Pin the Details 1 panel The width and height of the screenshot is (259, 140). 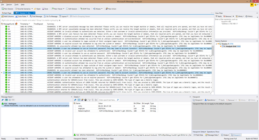[x=75, y=100]
